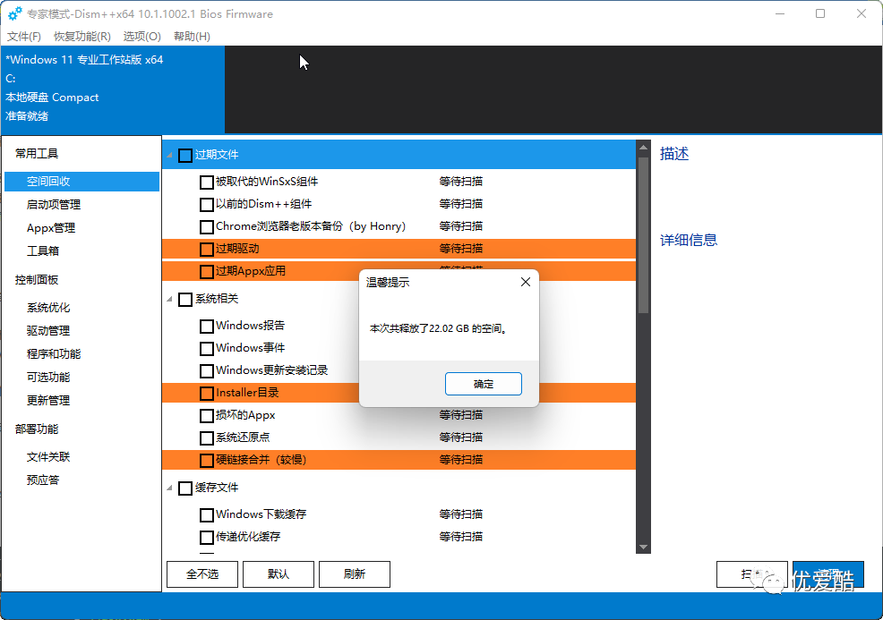Collapse the 过期文件 group arrow
The image size is (883, 620).
[x=169, y=155]
